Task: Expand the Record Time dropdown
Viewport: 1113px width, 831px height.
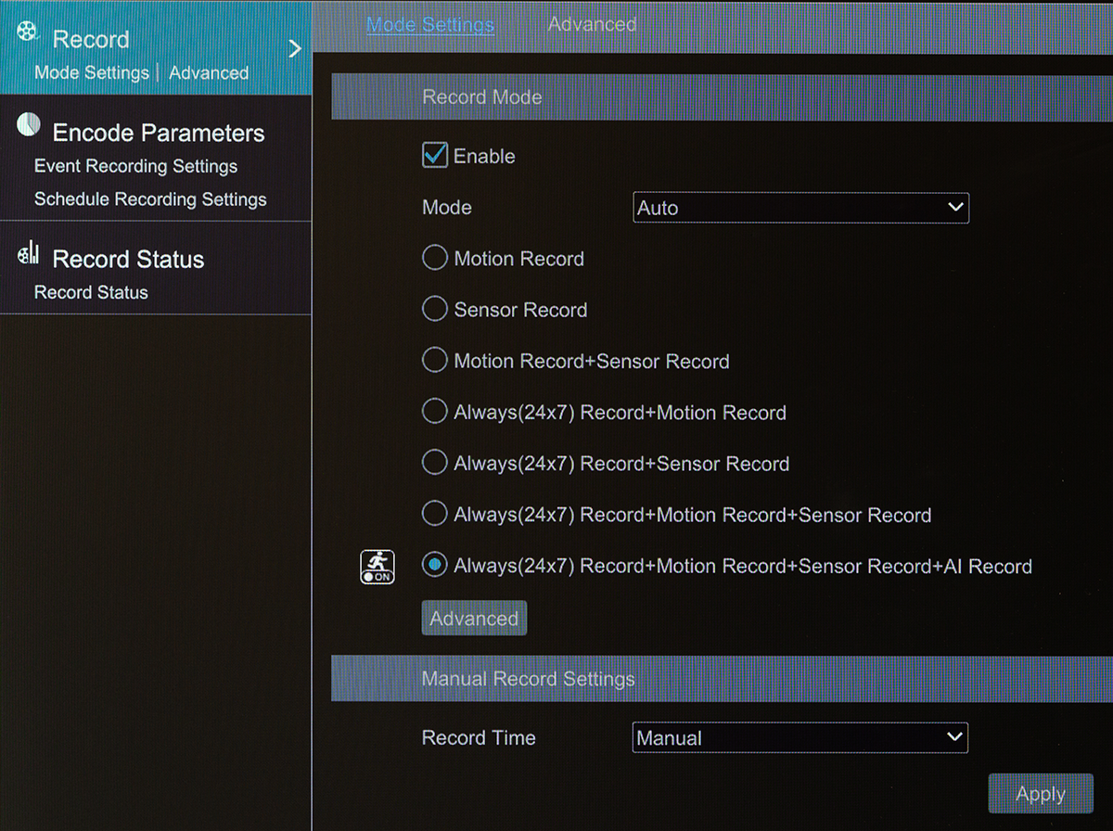Action: point(800,737)
